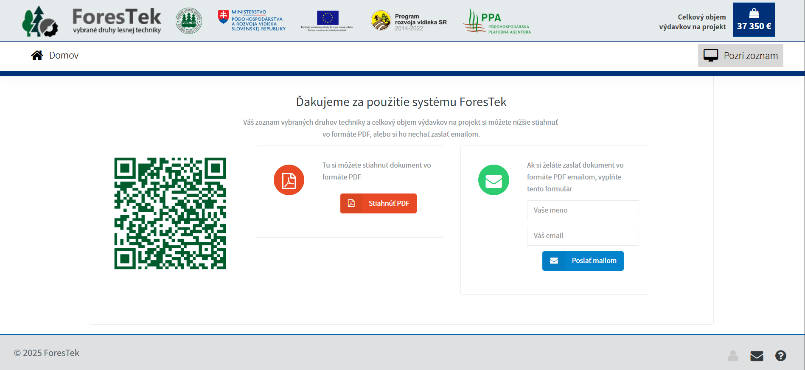The width and height of the screenshot is (805, 370).
Task: Click the green round envelope icon
Action: click(x=494, y=180)
